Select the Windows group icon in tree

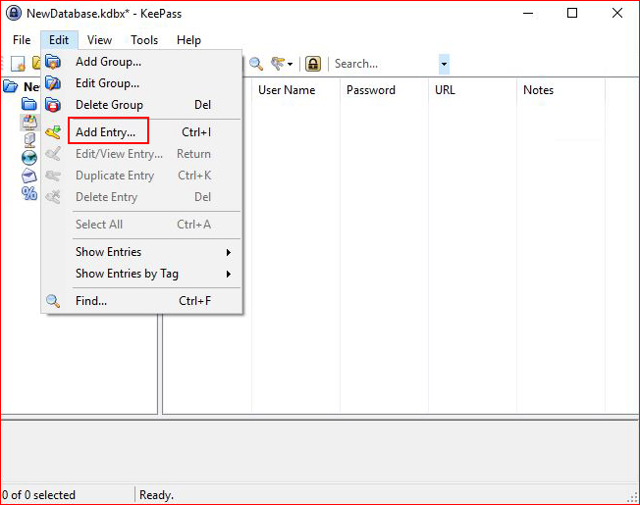(29, 122)
